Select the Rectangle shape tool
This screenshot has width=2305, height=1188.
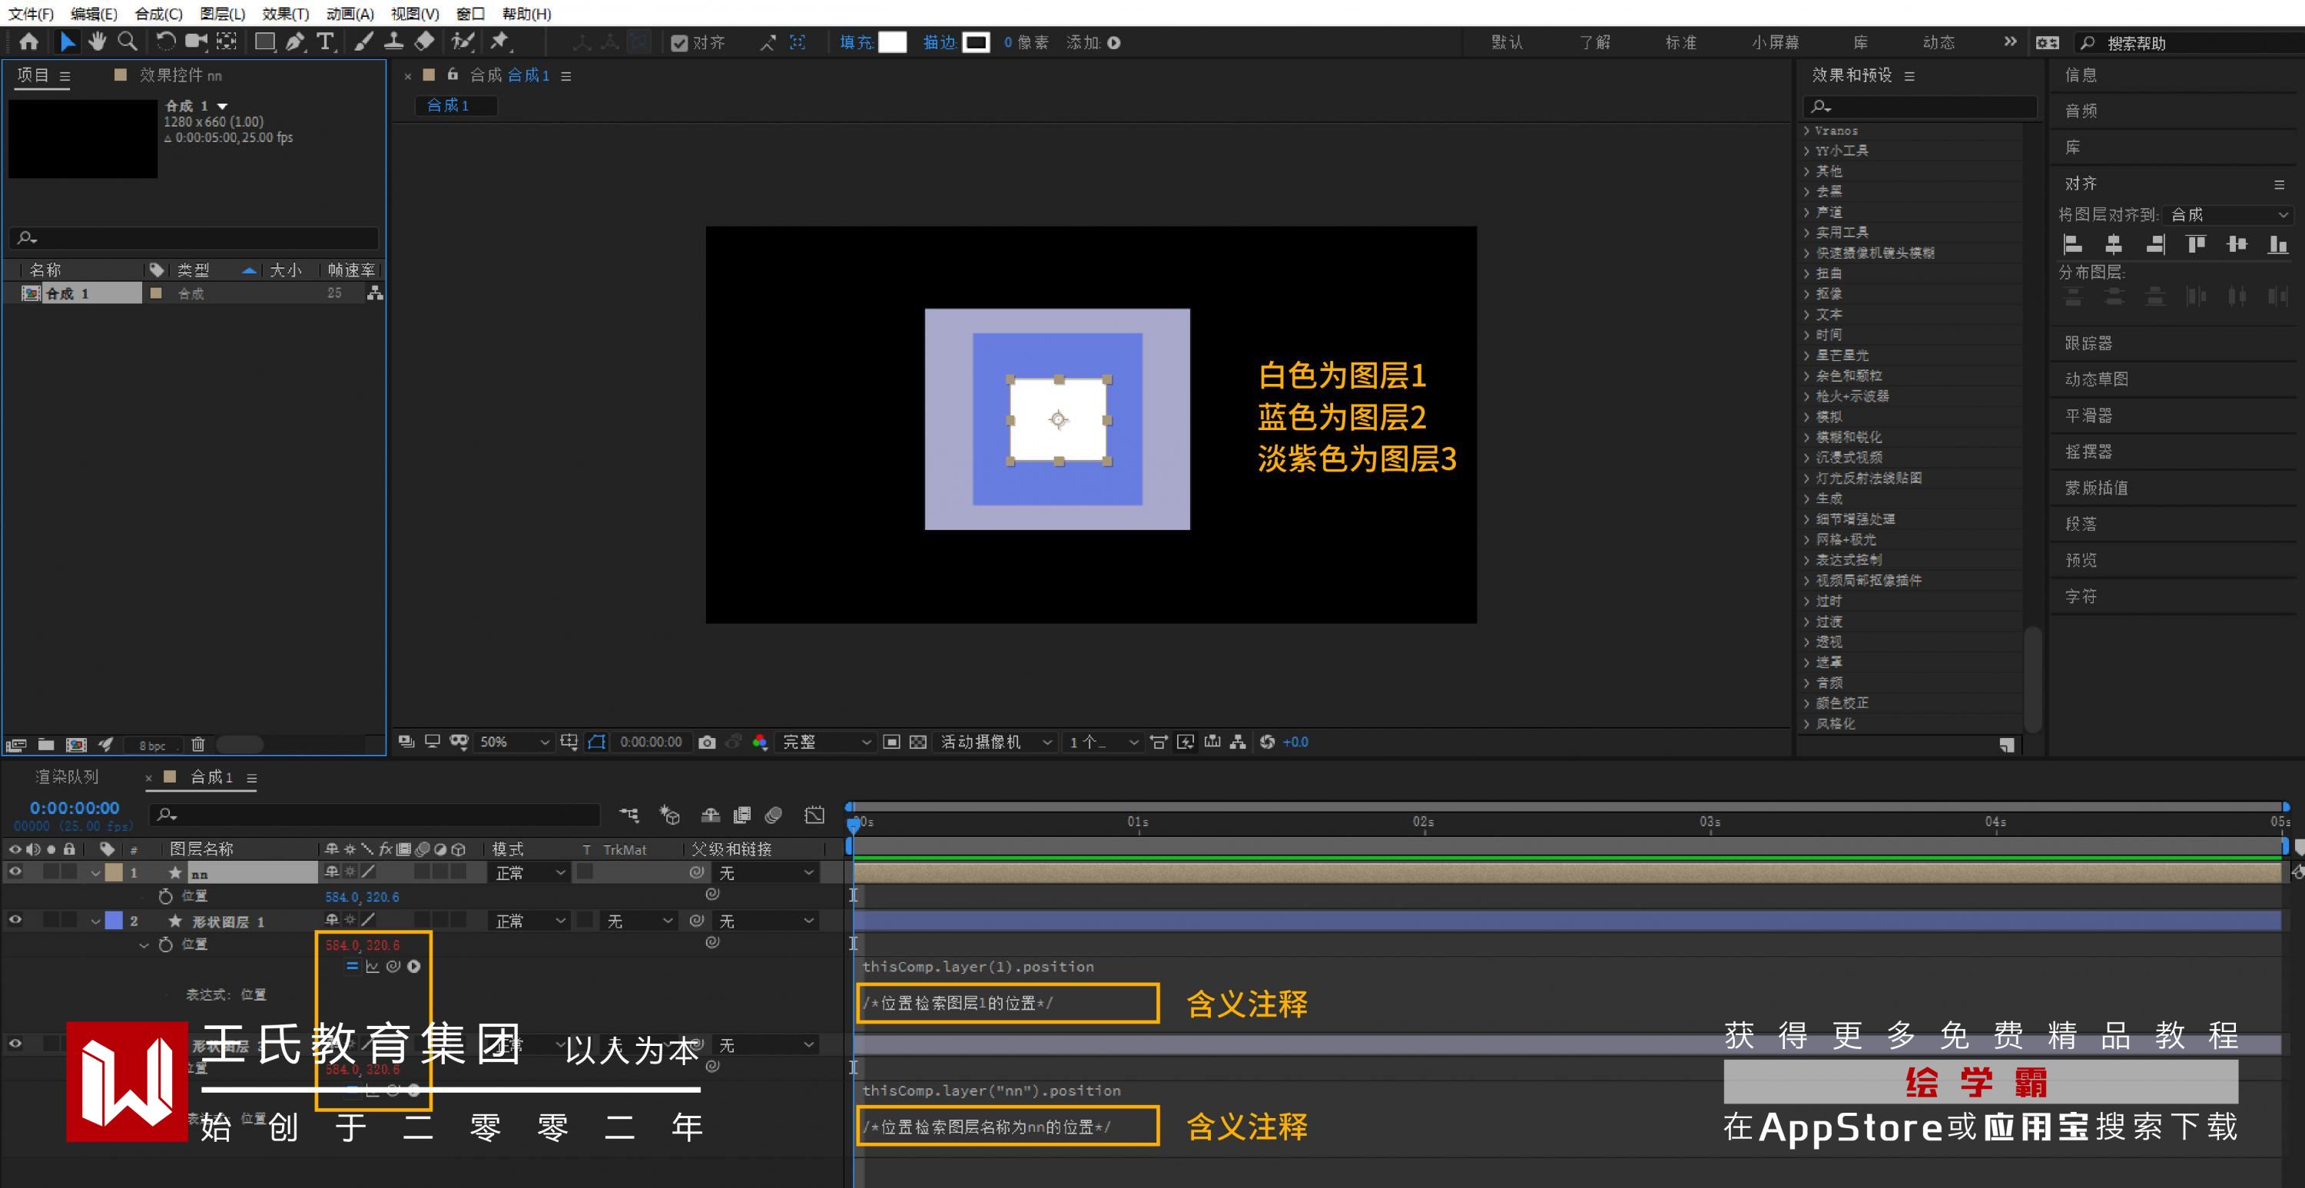coord(265,41)
